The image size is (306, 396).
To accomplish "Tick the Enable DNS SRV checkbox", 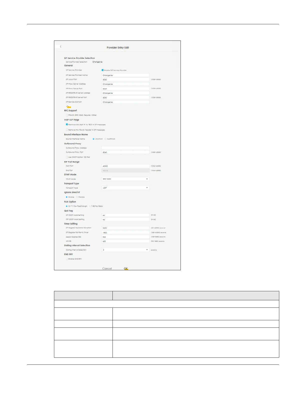I will pyautogui.click(x=67, y=259).
